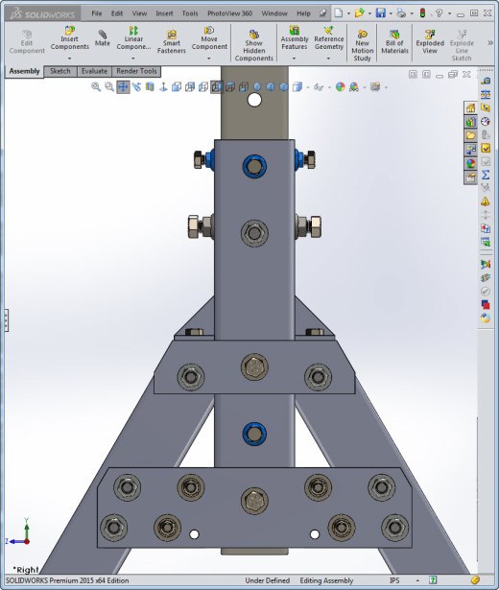Open Exploded View tool
Screen dimensions: 499x590
click(430, 41)
